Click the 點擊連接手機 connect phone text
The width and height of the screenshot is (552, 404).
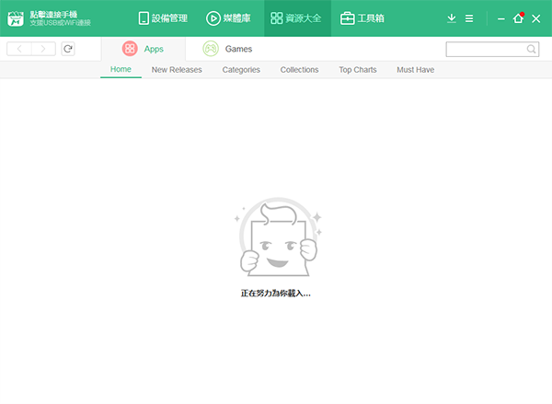tap(53, 15)
